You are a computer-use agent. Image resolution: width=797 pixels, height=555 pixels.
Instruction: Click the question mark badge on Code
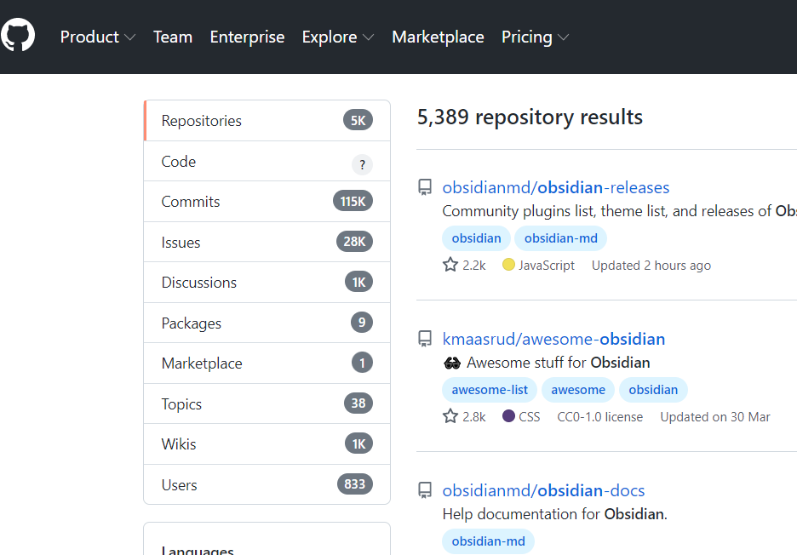[362, 164]
